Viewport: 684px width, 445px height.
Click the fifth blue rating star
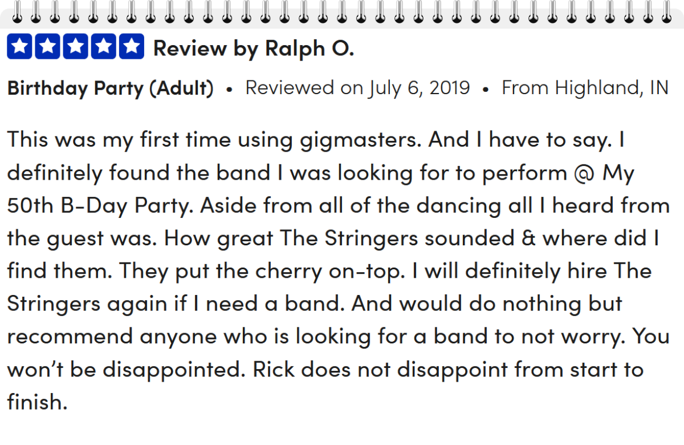[x=132, y=47]
